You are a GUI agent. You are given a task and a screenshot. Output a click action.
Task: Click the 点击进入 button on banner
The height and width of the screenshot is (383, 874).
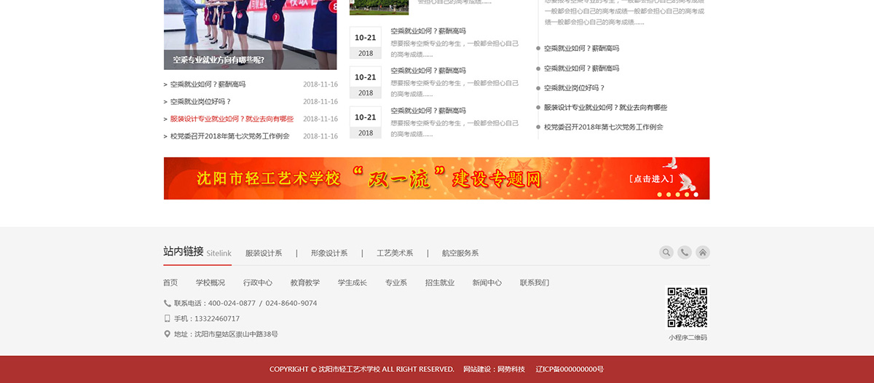click(x=651, y=179)
